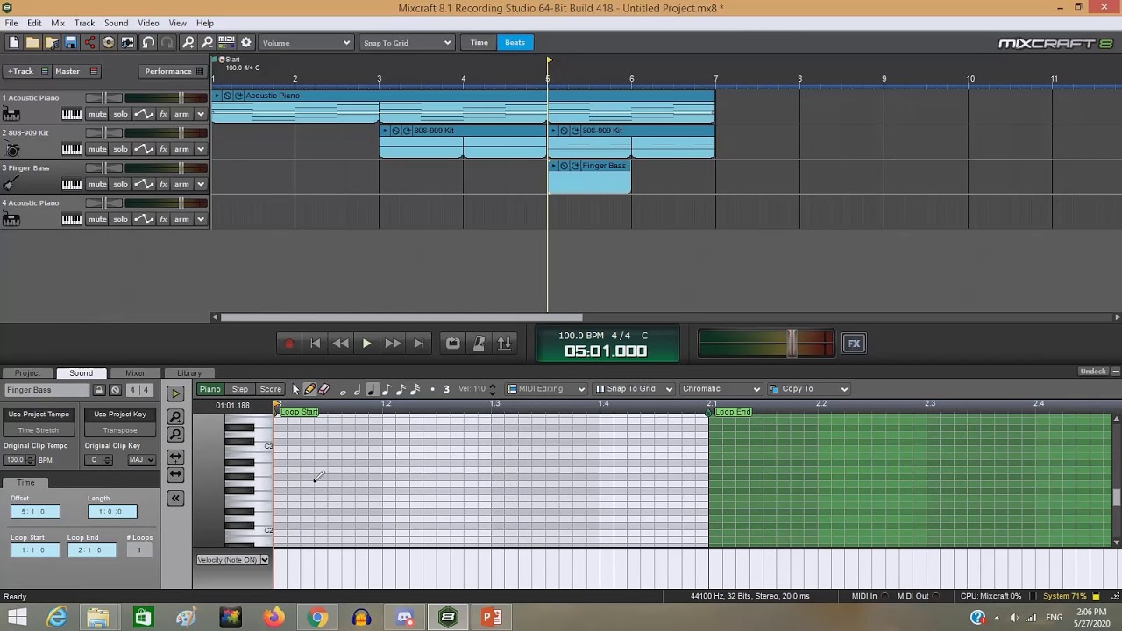Collapse the sound panel with double-chevron icon

point(175,498)
